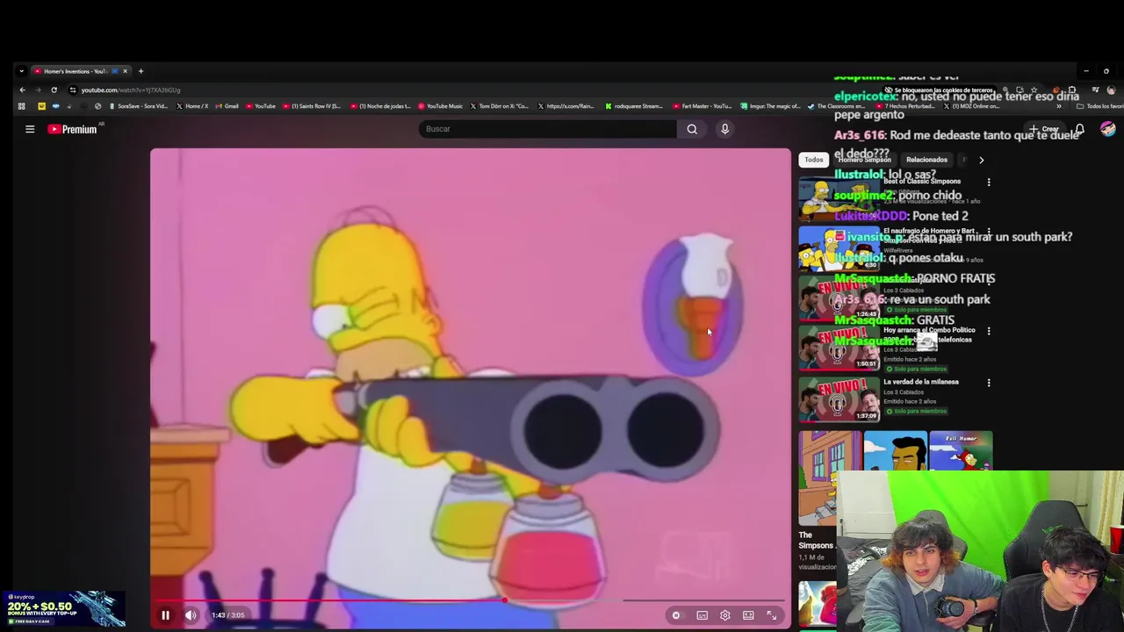
Task: Open the player settings gear
Action: (x=725, y=615)
